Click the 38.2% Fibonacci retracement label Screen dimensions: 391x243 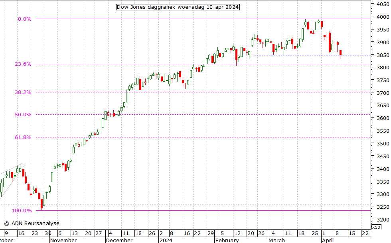point(24,92)
